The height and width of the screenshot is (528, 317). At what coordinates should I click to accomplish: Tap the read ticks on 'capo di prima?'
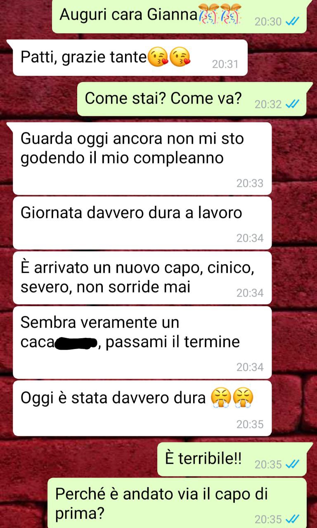click(292, 519)
